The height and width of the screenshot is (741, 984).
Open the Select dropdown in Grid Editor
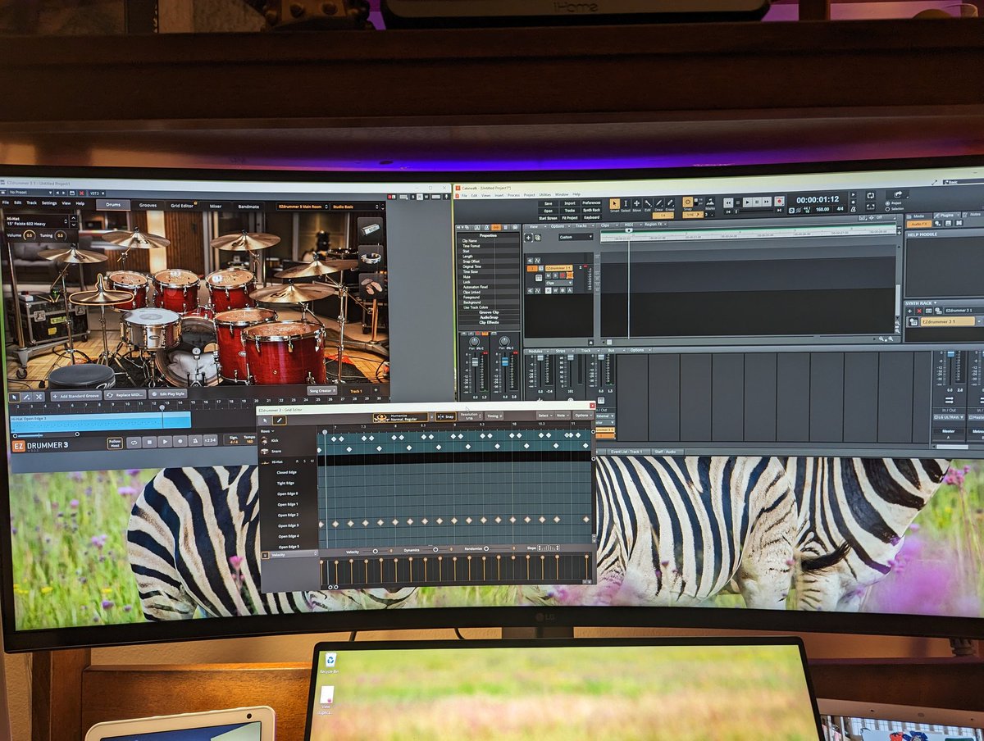[544, 415]
